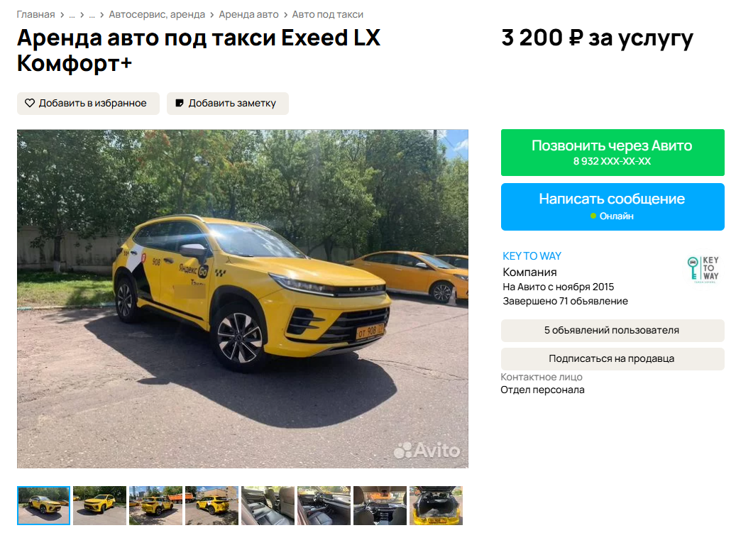The height and width of the screenshot is (545, 736).
Task: Click Написать сообщение button
Action: (x=613, y=207)
